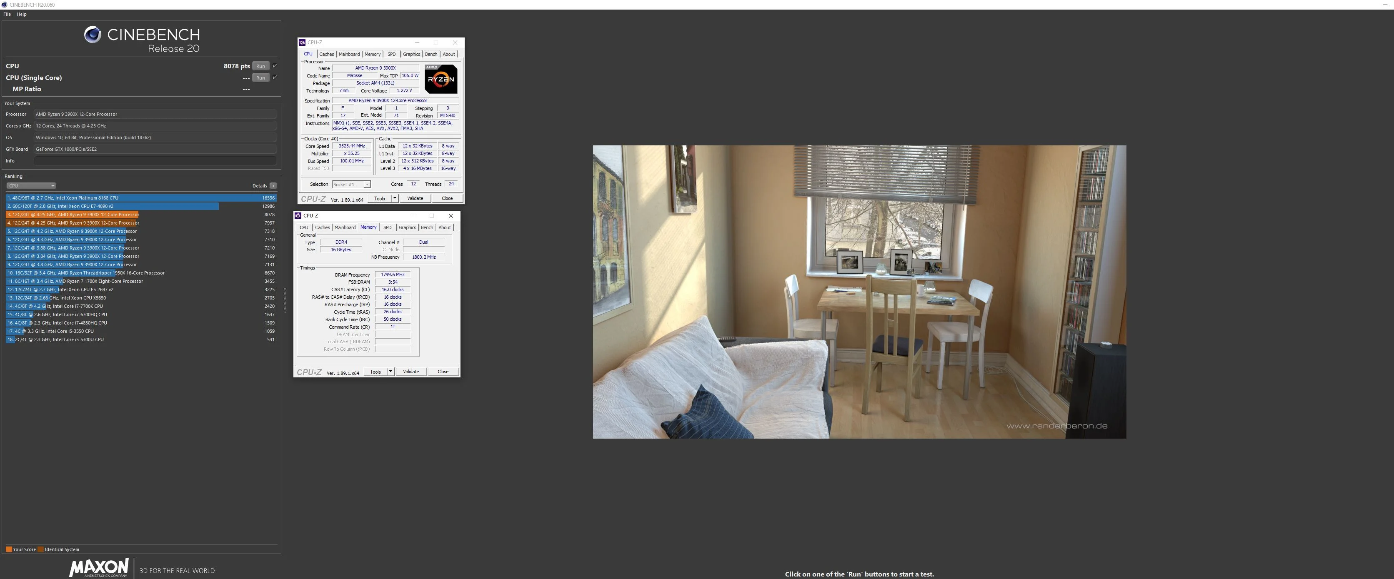Run the CPU multi-core benchmark
Screen dimensions: 1394x579
pos(260,66)
